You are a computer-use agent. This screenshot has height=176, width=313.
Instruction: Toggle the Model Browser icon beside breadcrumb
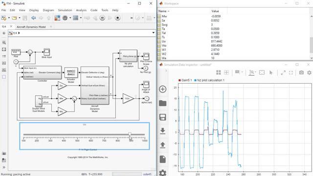pos(4,33)
